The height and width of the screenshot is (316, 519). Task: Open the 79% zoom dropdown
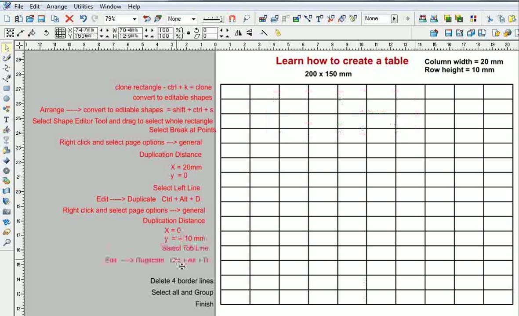(x=134, y=19)
